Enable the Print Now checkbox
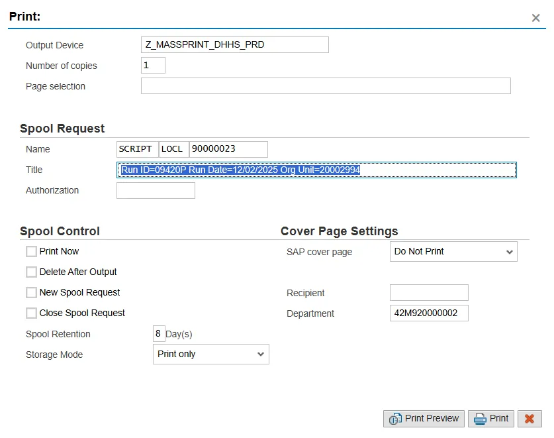 click(31, 252)
